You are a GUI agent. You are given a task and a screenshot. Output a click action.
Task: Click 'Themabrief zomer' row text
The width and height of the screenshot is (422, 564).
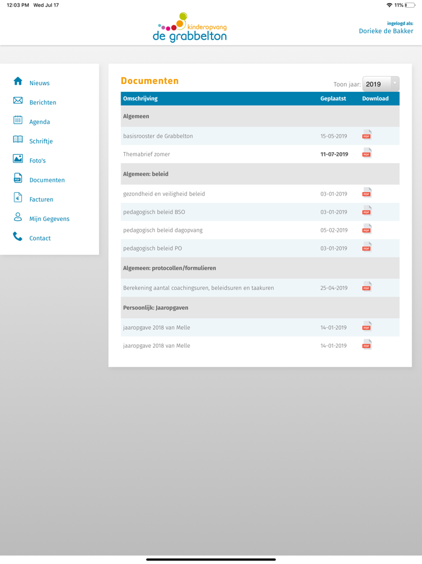146,155
